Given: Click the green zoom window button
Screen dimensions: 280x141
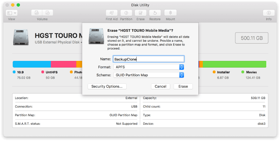Looking at the screenshot, I should tap(18, 5).
